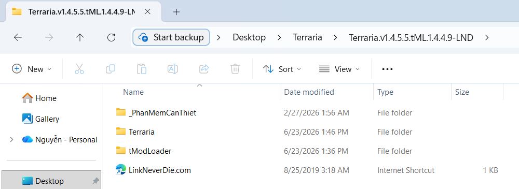Image resolution: width=519 pixels, height=189 pixels.
Task: Click the Copy icon in toolbar
Action: click(x=110, y=69)
